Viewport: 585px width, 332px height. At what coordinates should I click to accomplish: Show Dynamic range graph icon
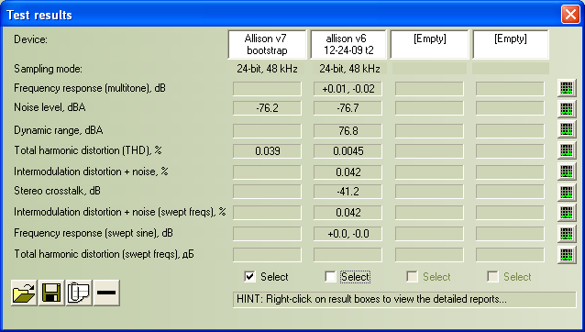(567, 129)
